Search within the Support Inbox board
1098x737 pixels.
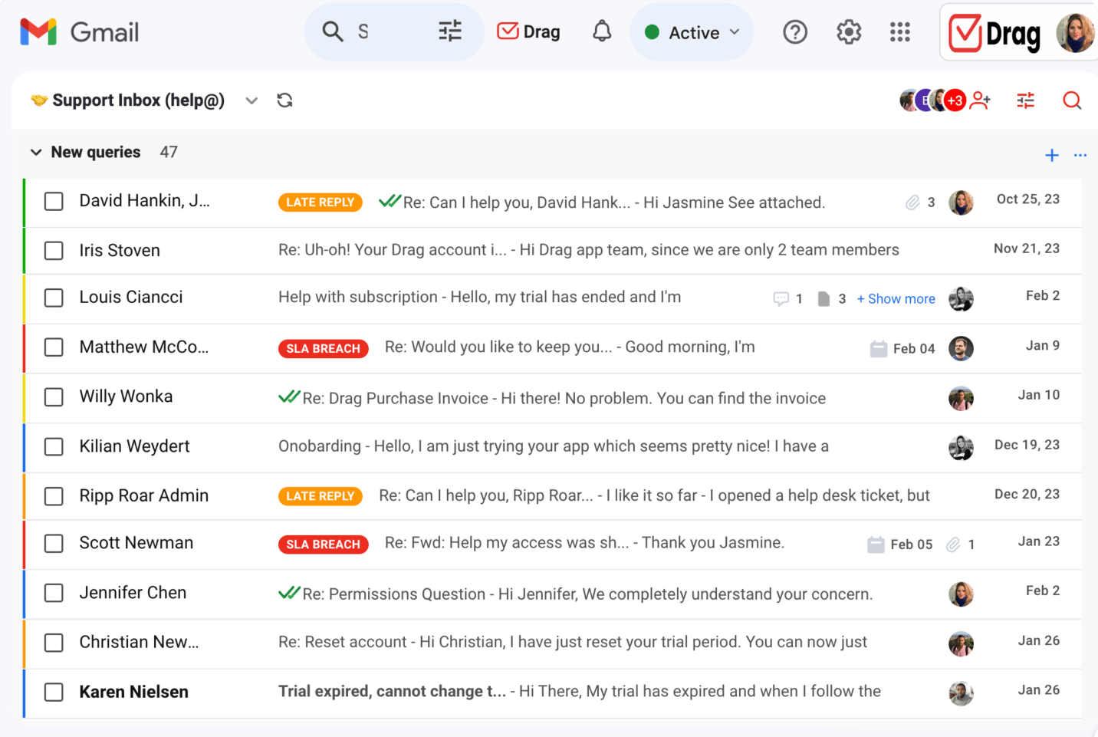[x=1072, y=100]
